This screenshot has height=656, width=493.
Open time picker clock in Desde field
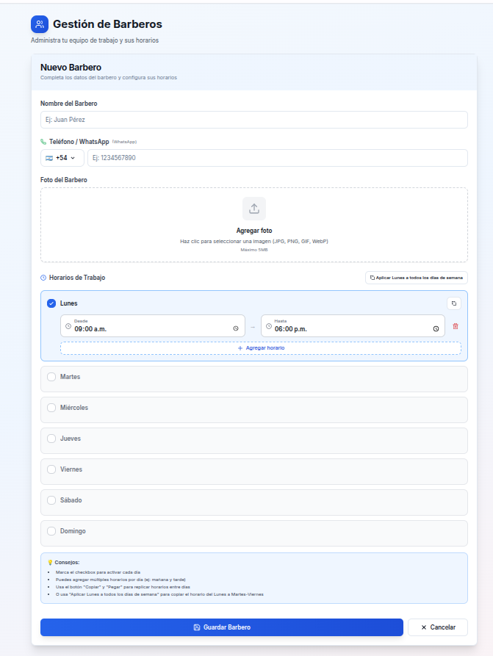tap(236, 328)
